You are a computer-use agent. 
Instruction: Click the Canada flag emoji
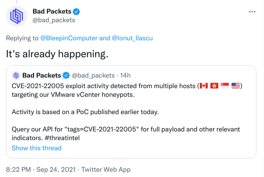204,86
